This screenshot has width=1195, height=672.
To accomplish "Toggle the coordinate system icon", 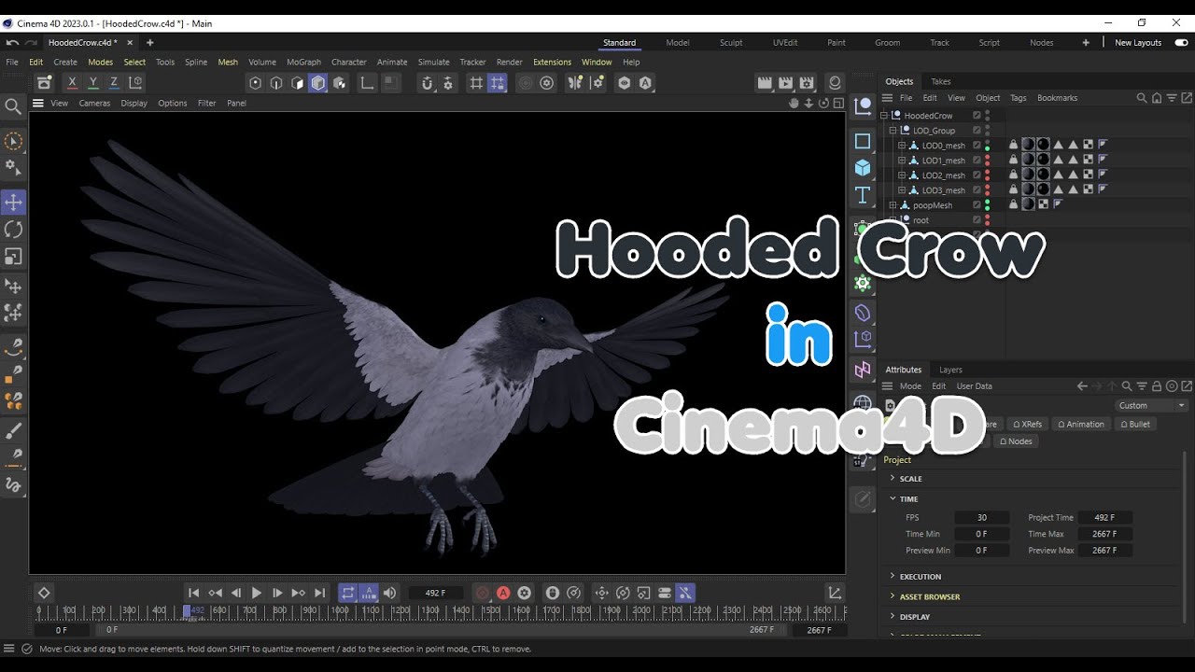I will pos(135,83).
